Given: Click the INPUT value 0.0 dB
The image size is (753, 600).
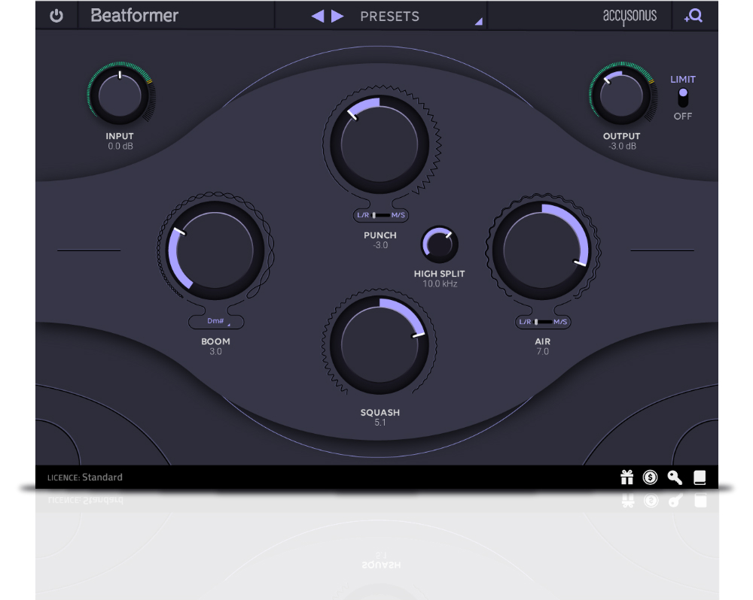Looking at the screenshot, I should tap(120, 147).
